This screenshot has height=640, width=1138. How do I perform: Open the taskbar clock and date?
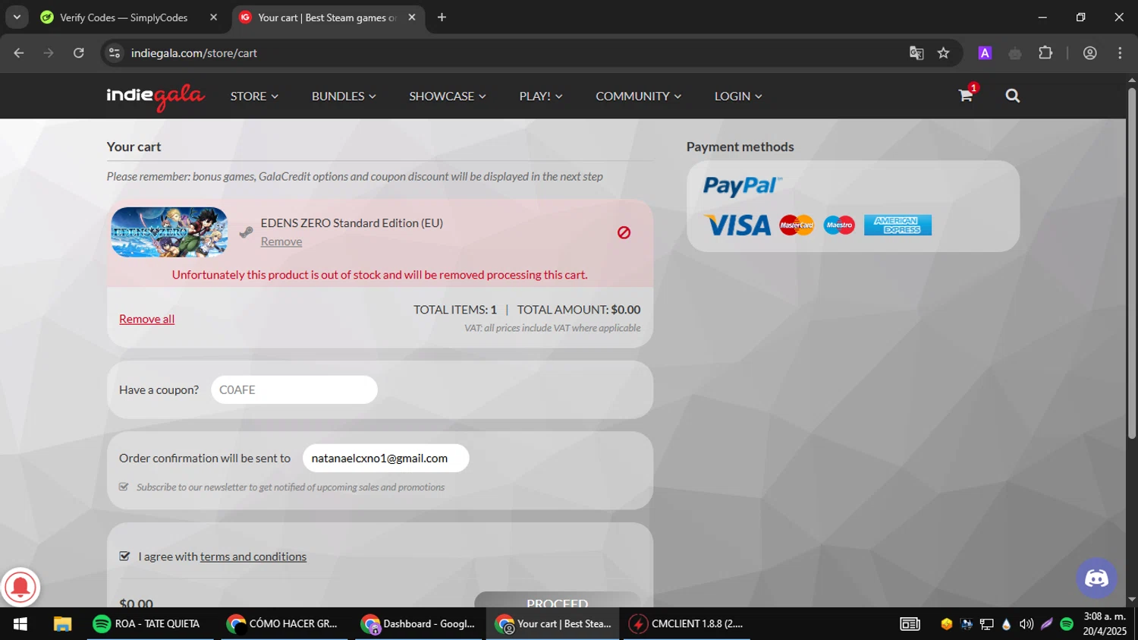tap(1105, 624)
